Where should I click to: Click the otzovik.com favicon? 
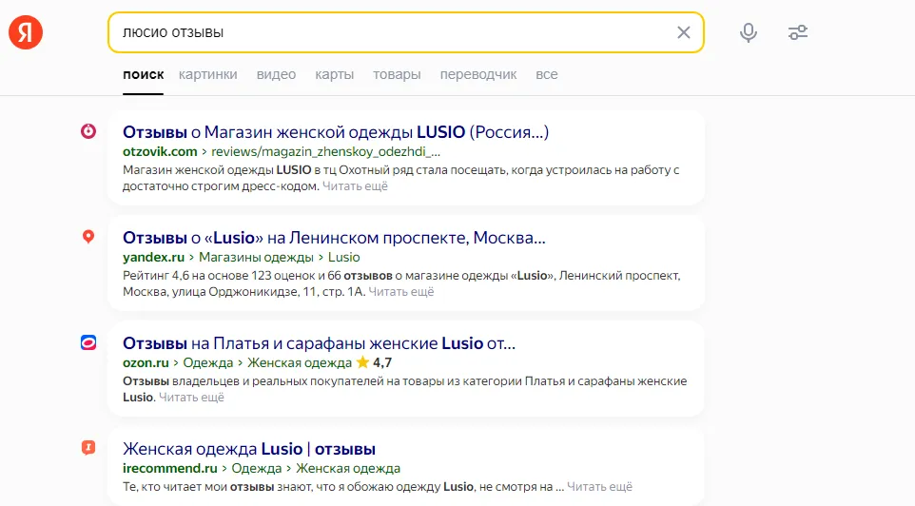tap(88, 131)
